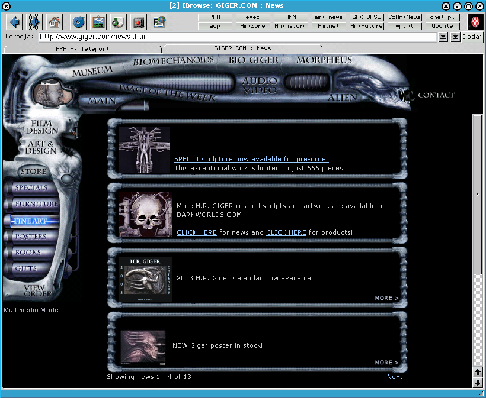Go to the MAIN page

(x=102, y=101)
